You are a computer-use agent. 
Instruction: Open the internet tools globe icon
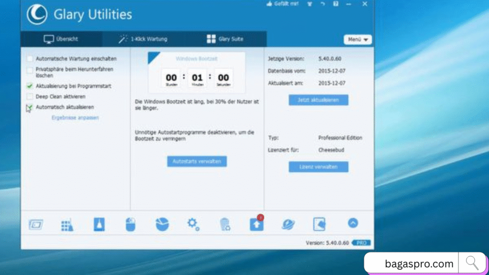pyautogui.click(x=288, y=223)
